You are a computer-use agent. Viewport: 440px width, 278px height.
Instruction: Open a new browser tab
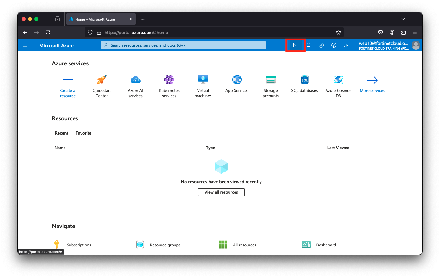point(143,19)
